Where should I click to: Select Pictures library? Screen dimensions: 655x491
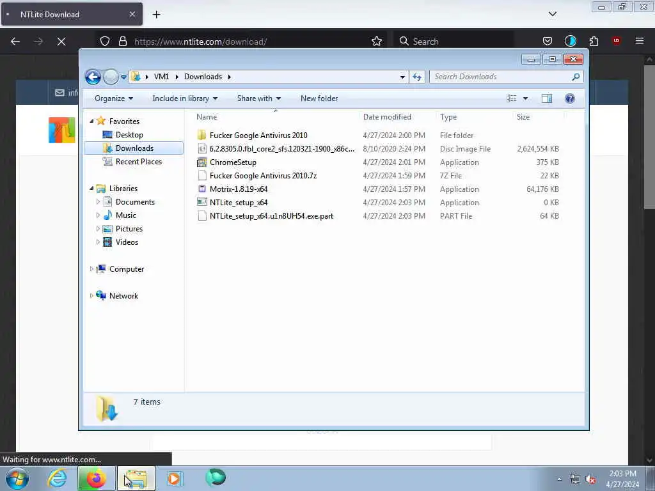[x=129, y=229]
